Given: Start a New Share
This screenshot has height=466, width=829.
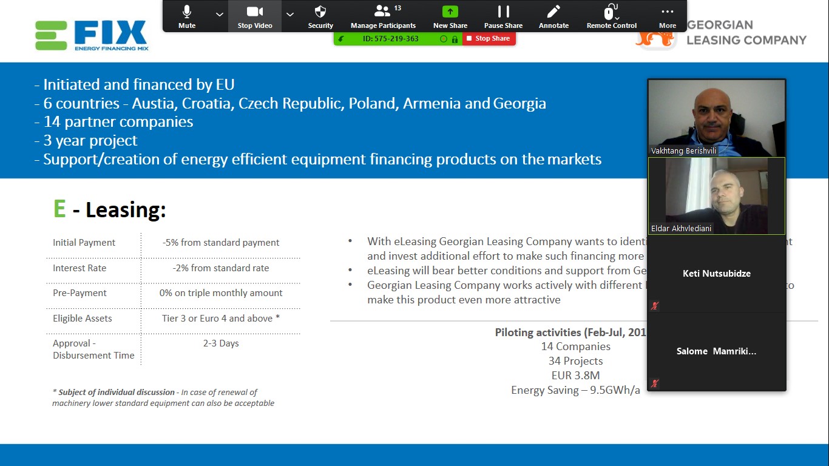Looking at the screenshot, I should tap(450, 16).
